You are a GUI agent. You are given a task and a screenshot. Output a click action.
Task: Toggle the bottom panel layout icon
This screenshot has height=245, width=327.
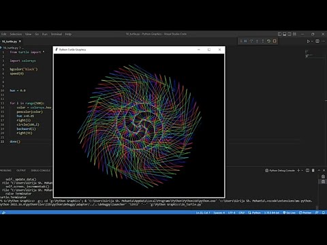285,34
